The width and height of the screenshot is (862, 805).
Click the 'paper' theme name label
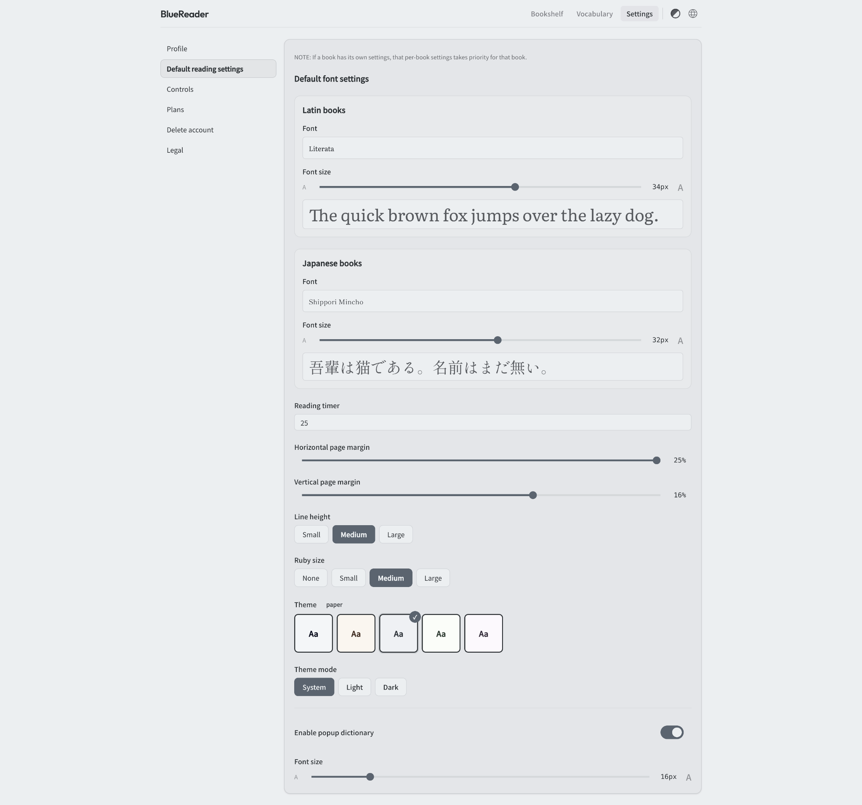point(334,605)
